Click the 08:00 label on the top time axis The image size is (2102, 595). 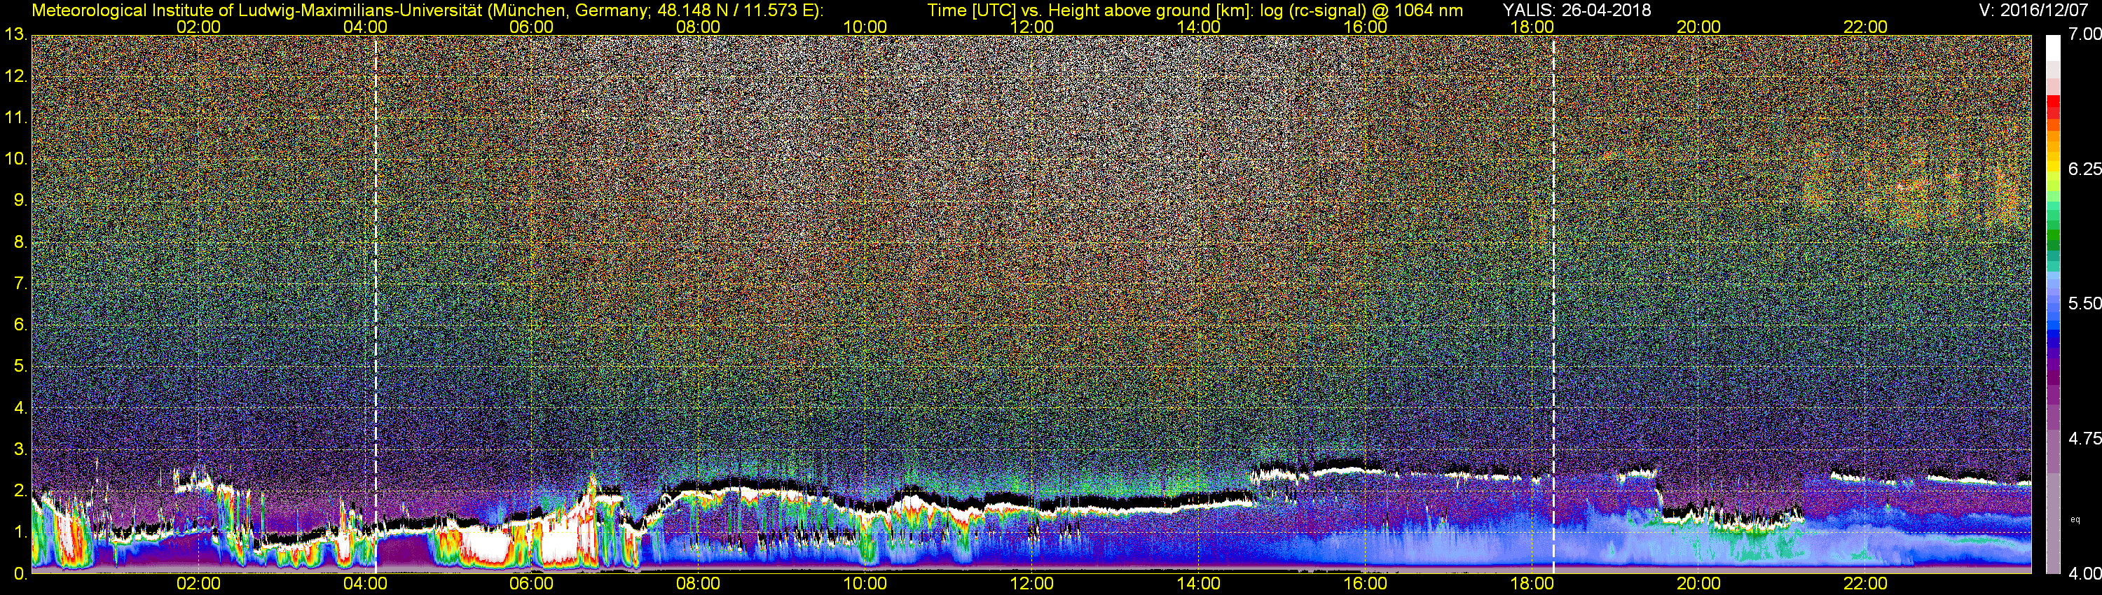[x=699, y=27]
